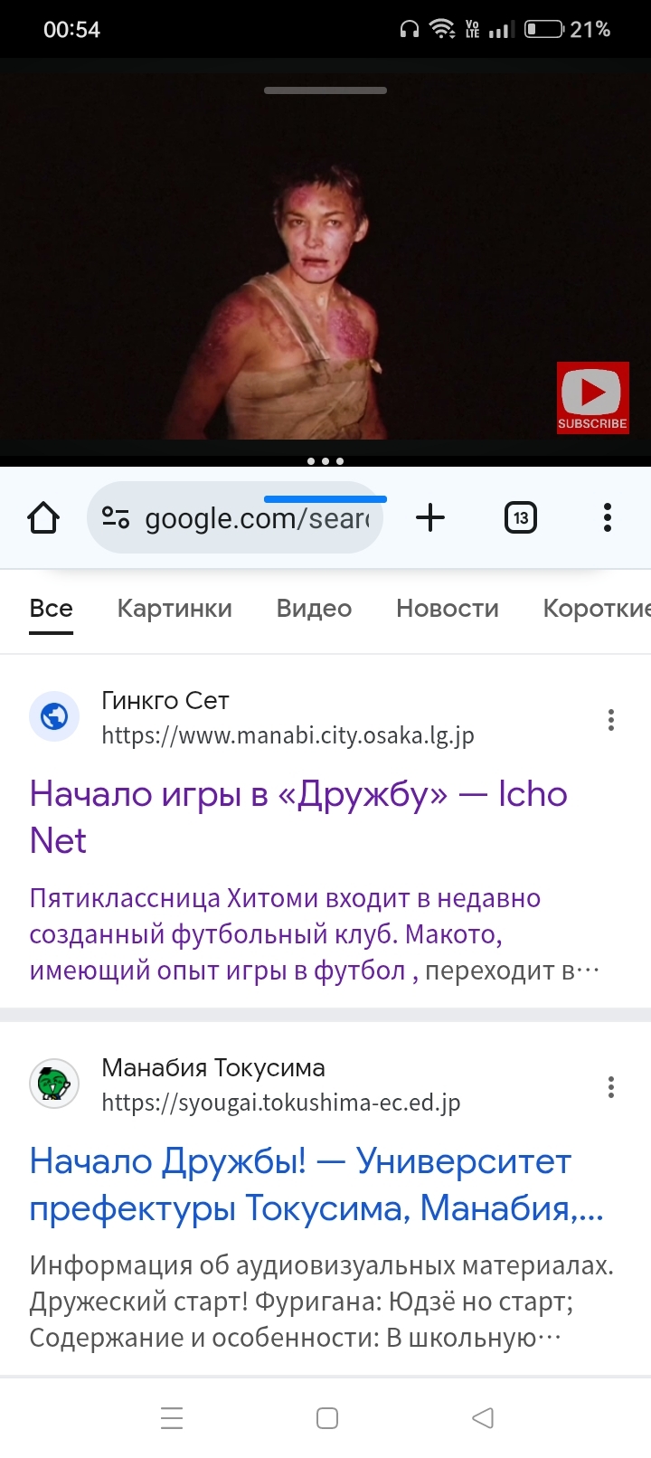
Task: Select the Новости search tab
Action: pyautogui.click(x=448, y=609)
